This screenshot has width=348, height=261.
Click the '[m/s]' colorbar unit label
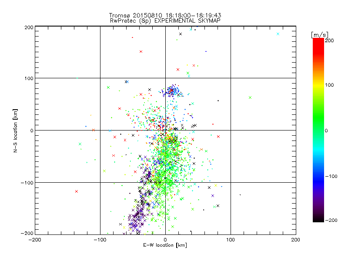pyautogui.click(x=320, y=35)
